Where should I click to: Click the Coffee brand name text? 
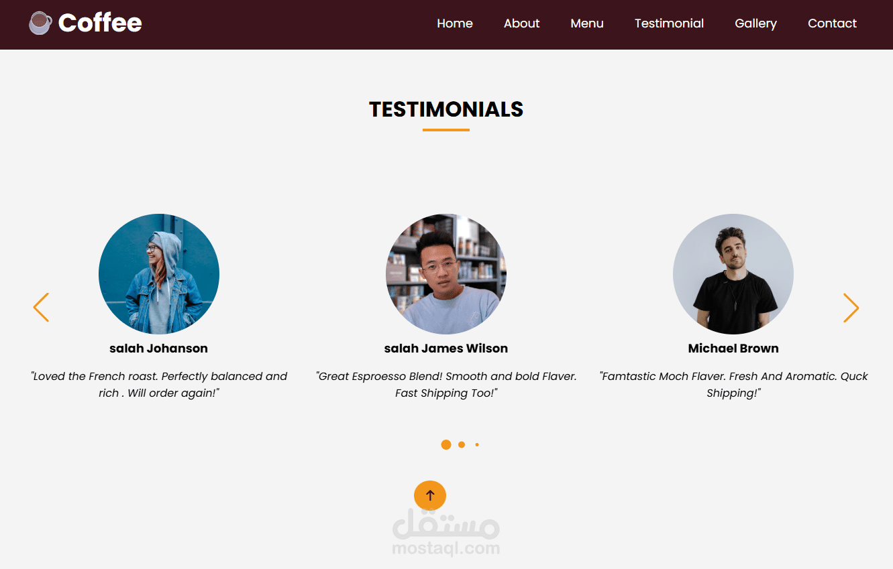(100, 23)
